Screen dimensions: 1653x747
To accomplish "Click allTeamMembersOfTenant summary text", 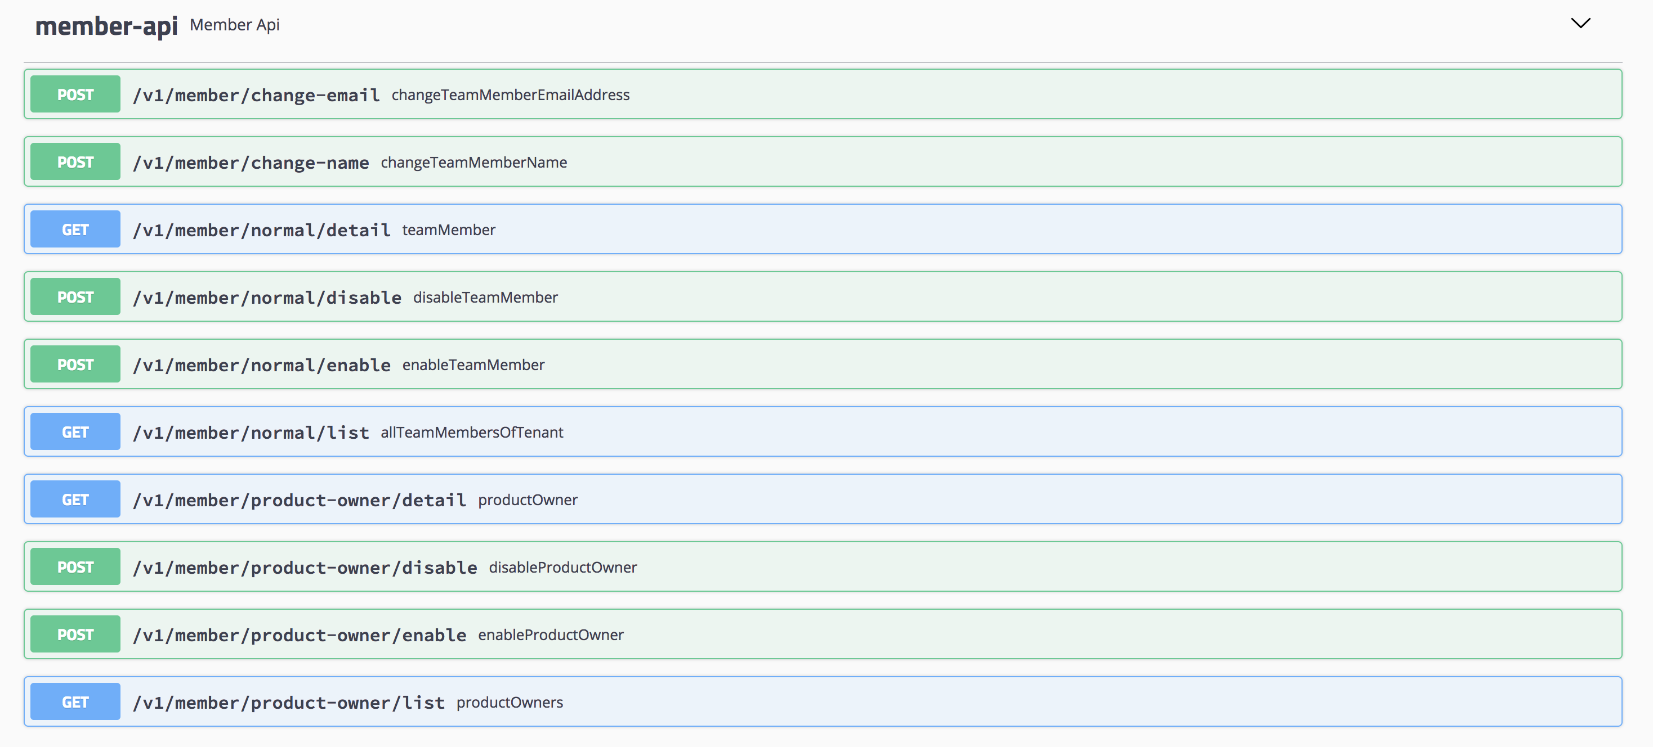I will (472, 432).
